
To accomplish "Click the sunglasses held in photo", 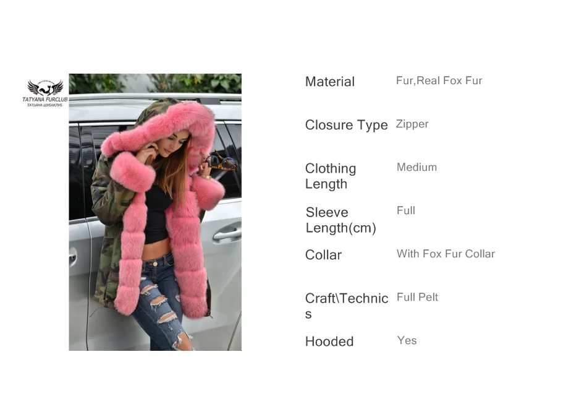I will tap(221, 161).
